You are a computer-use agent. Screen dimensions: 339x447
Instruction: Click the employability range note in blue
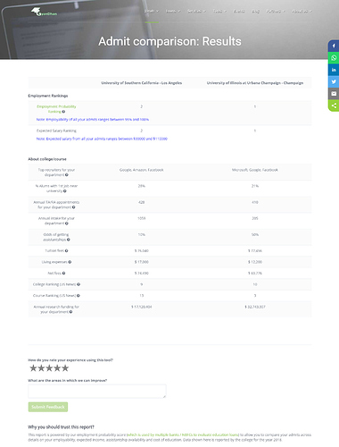point(93,120)
